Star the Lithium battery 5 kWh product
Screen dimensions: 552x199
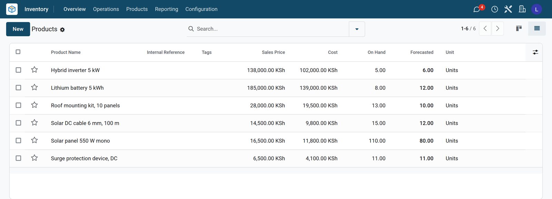tap(34, 87)
